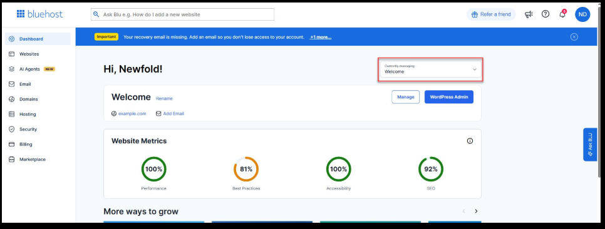605x229 pixels.
Task: Open the announcements megaphone icon
Action: pos(529,14)
